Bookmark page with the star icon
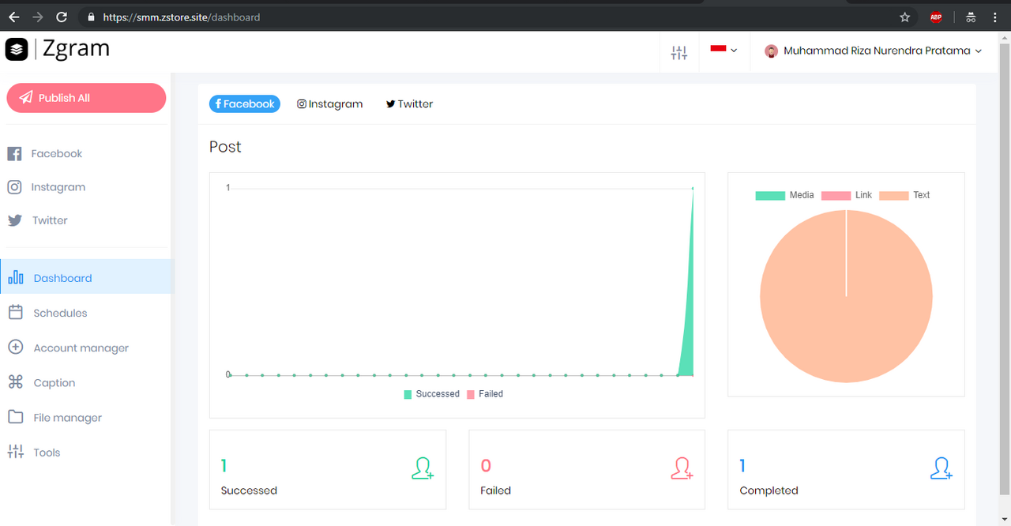 (905, 17)
